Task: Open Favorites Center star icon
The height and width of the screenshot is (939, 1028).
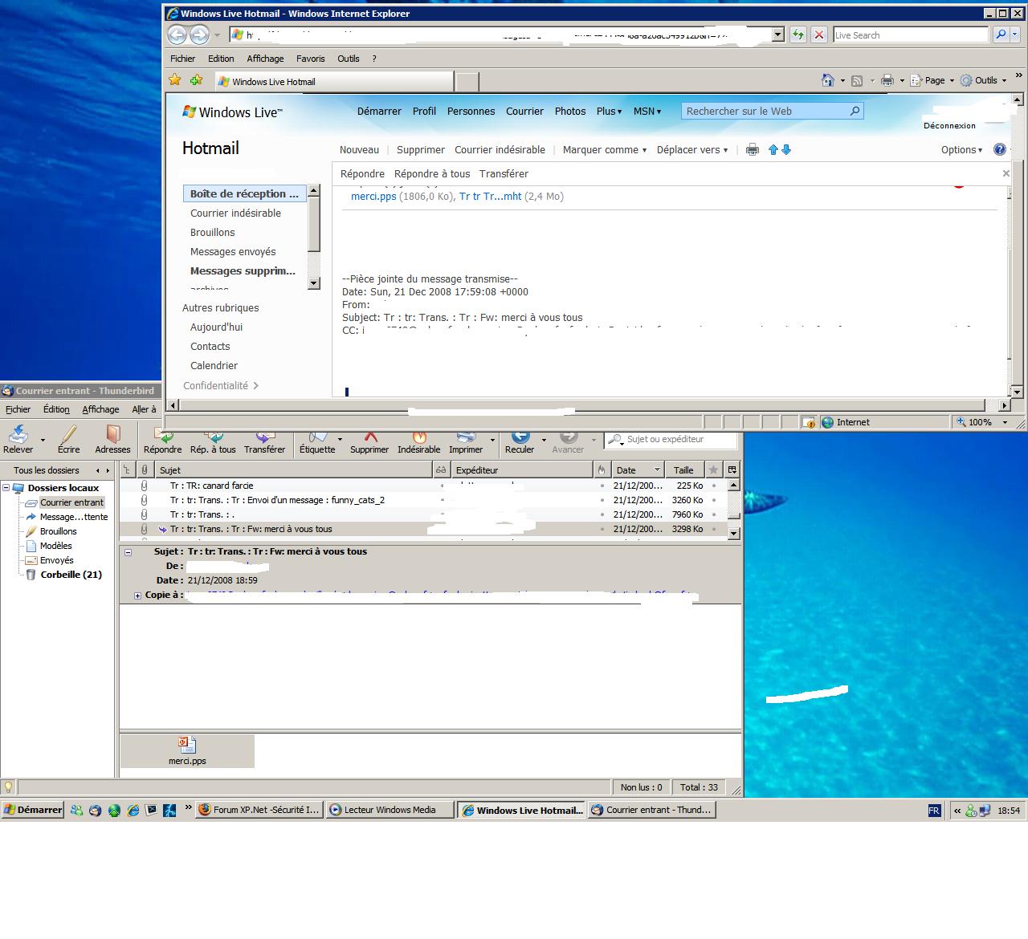Action: (175, 80)
